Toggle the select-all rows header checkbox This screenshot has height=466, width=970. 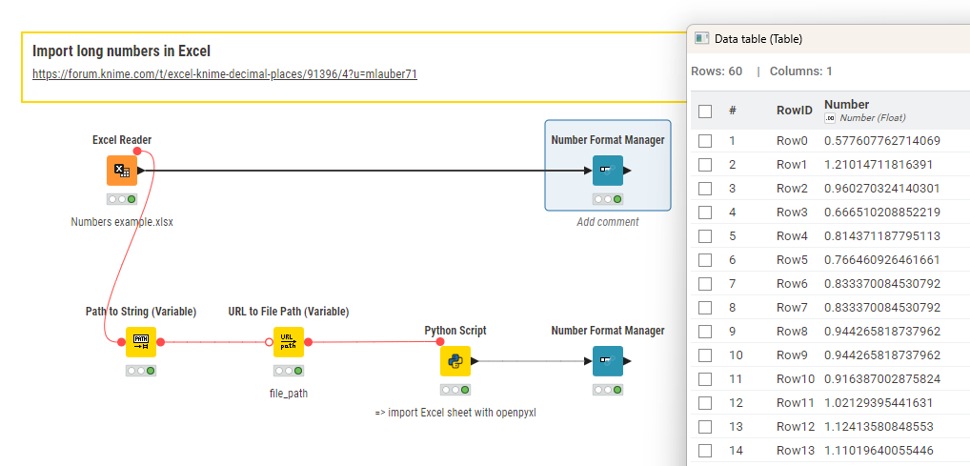pos(705,111)
